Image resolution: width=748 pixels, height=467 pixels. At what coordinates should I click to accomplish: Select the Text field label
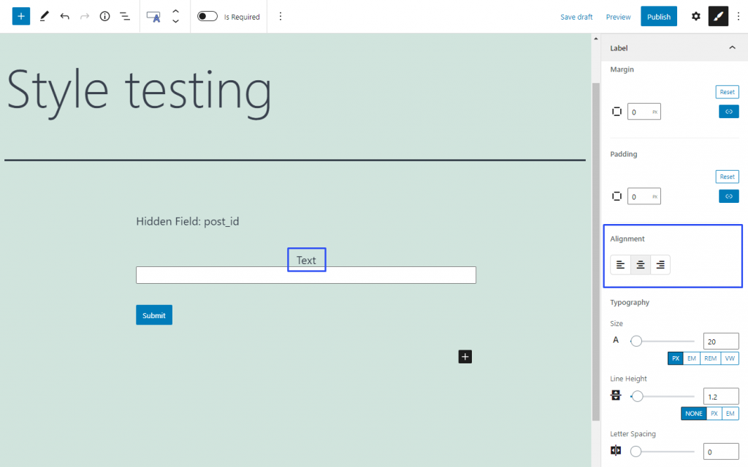(306, 260)
